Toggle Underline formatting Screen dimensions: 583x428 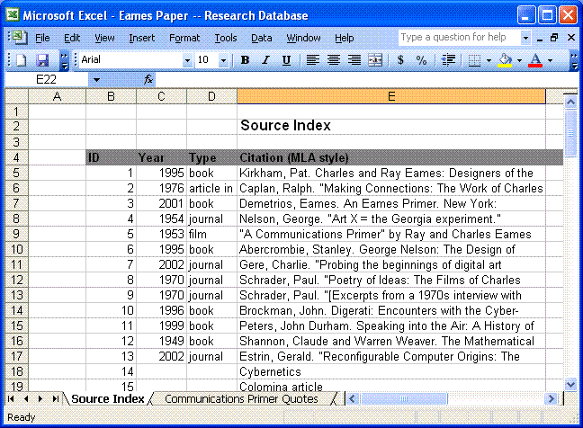(286, 60)
